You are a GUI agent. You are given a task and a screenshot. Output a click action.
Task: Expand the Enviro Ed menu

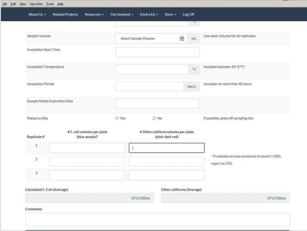[149, 14]
